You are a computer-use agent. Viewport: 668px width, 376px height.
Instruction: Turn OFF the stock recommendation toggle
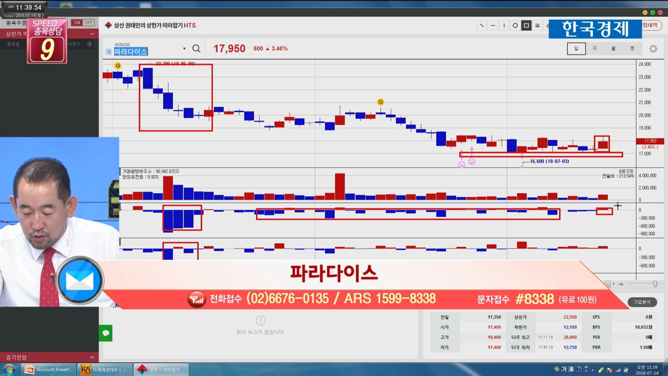click(88, 22)
